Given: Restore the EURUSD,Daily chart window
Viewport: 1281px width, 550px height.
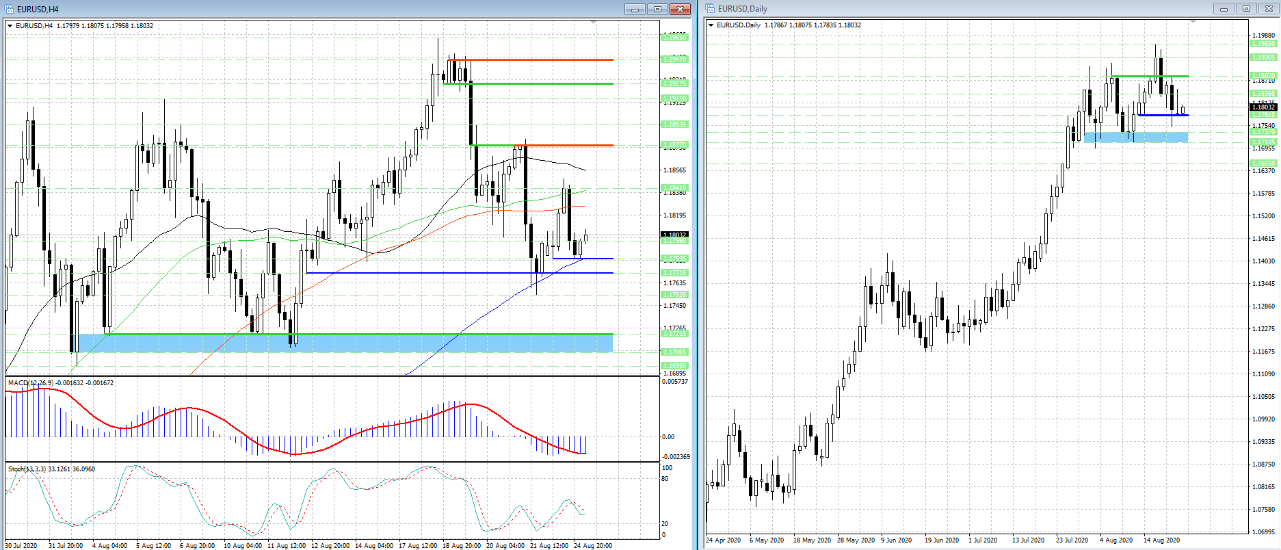Looking at the screenshot, I should [x=1246, y=9].
